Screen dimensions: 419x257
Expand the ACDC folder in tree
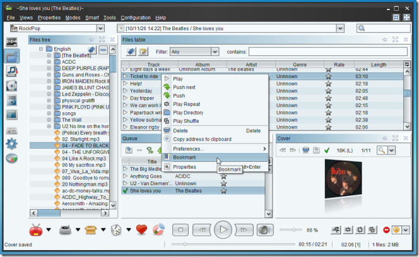(49, 62)
